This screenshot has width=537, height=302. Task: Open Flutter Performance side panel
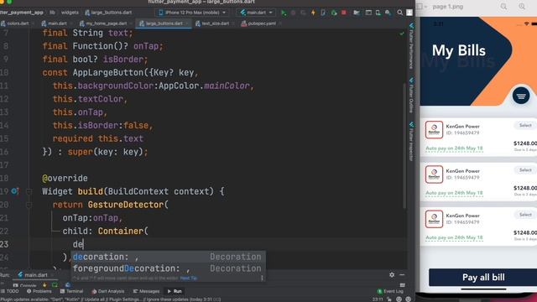tap(411, 46)
